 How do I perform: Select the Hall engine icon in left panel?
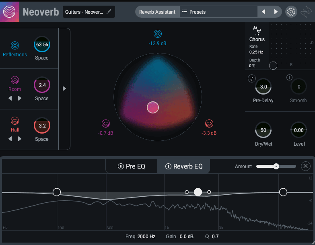pos(15,121)
